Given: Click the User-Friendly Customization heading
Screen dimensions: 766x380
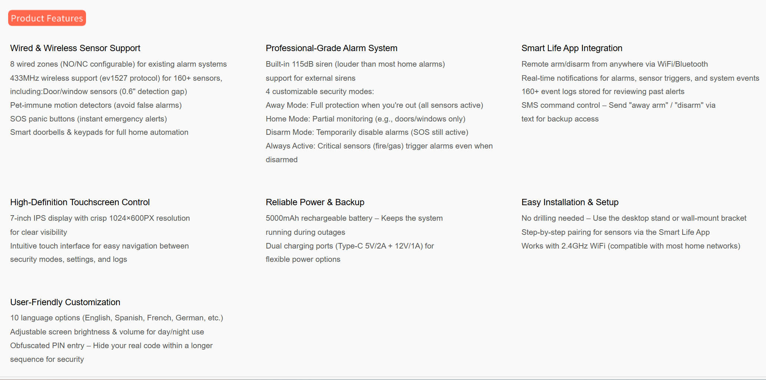Looking at the screenshot, I should (x=65, y=302).
